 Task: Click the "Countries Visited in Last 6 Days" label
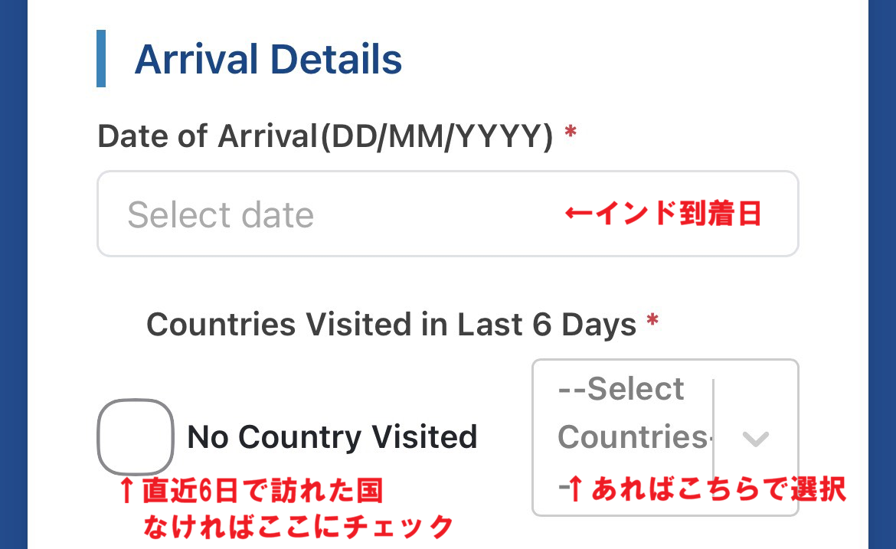coord(391,325)
